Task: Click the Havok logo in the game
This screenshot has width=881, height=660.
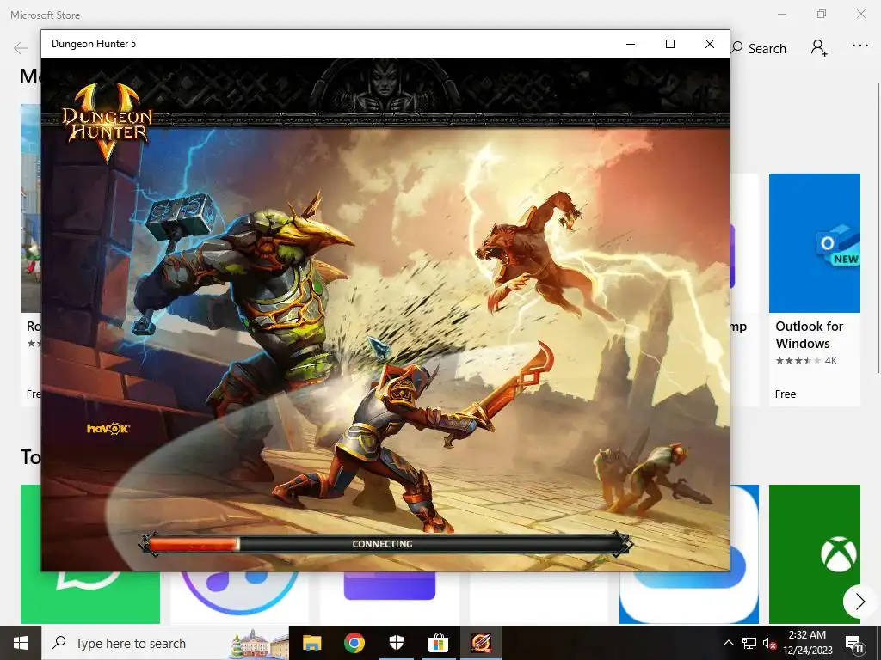Action: tap(108, 429)
